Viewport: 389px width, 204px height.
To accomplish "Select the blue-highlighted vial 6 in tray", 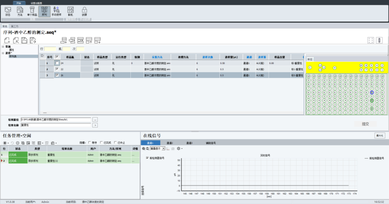I will (x=372, y=92).
